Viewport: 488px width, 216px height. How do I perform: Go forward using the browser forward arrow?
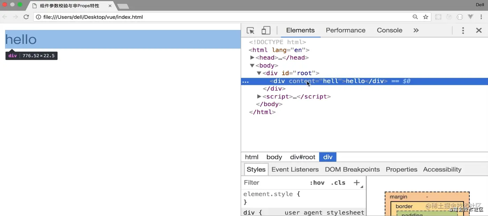coord(15,17)
